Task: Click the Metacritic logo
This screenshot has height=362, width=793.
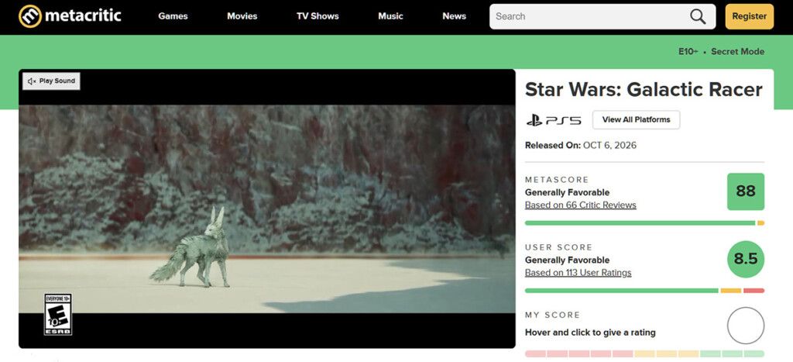Action: (70, 16)
